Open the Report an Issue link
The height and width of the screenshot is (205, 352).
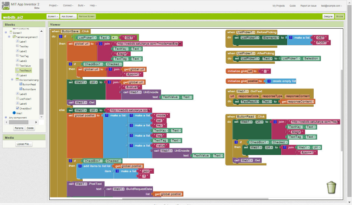tap(308, 6)
